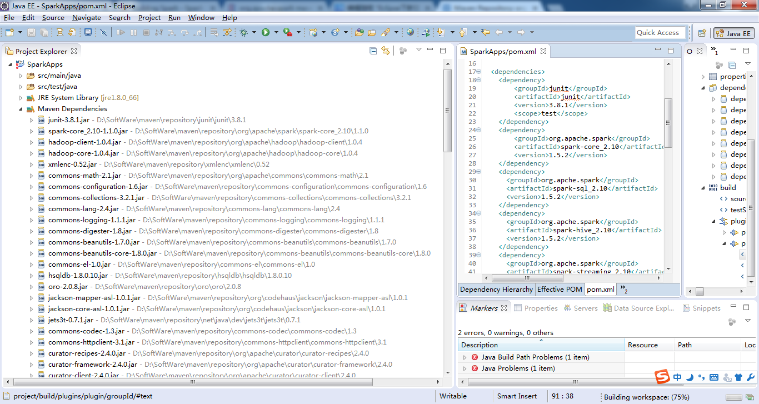Click the Description column header

541,345
